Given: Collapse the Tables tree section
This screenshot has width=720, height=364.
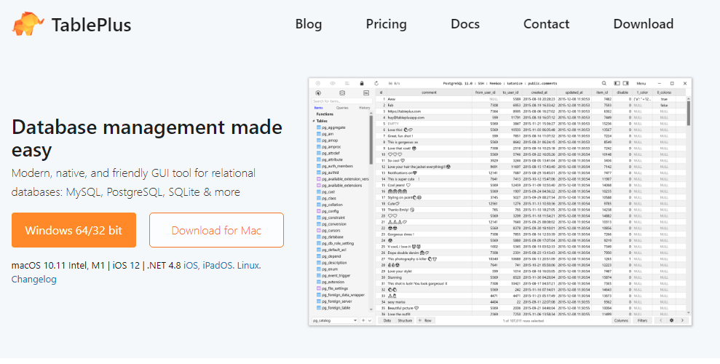Looking at the screenshot, I should [314, 121].
